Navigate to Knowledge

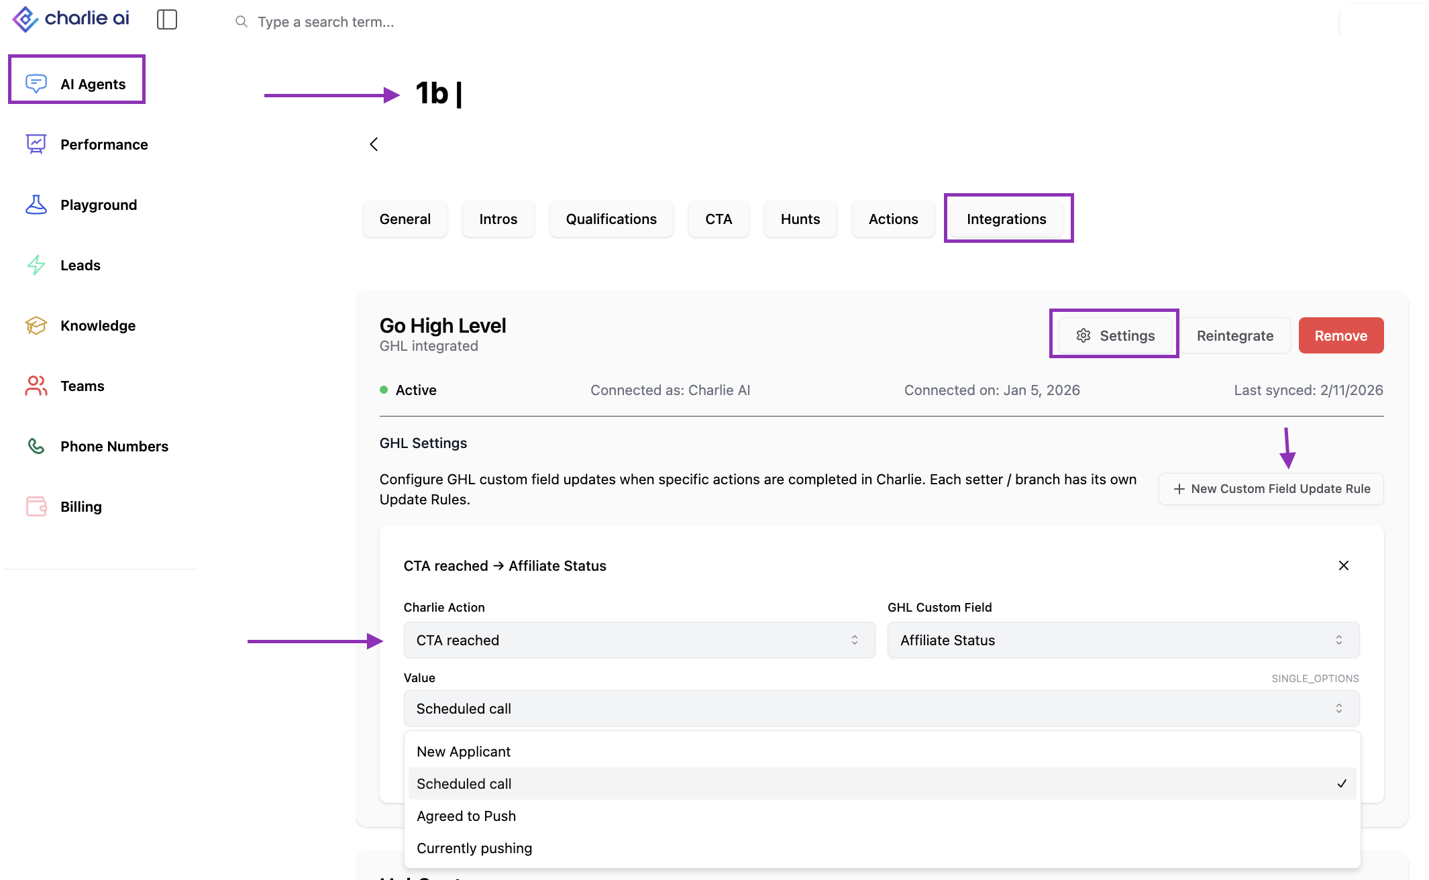pyautogui.click(x=98, y=325)
